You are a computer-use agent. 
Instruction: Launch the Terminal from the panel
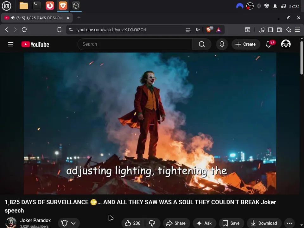[x=37, y=6]
